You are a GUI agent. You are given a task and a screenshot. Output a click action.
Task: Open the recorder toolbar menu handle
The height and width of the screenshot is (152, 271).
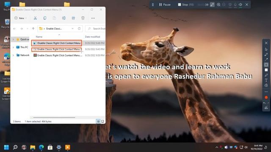[153, 5]
